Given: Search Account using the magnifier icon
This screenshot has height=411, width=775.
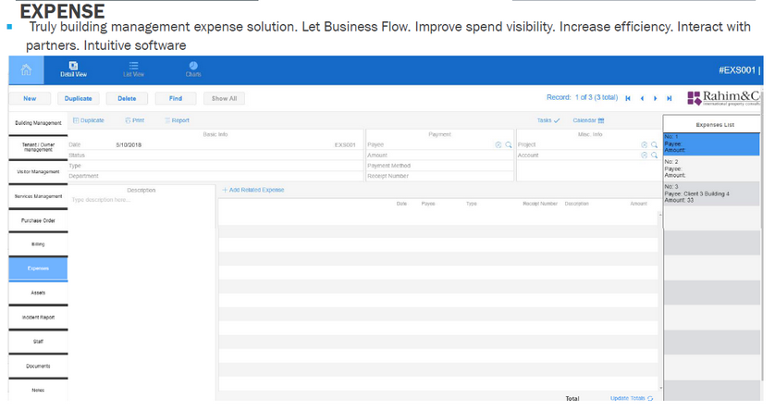Looking at the screenshot, I should click(x=653, y=156).
